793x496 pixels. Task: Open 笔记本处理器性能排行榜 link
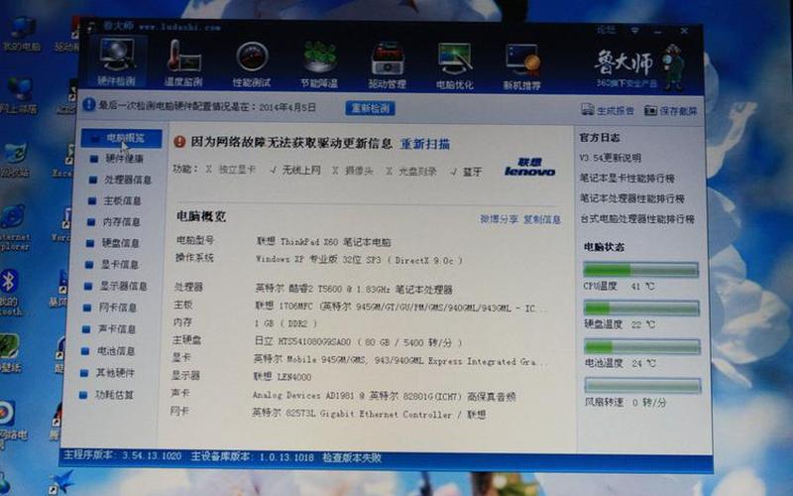coord(632,198)
